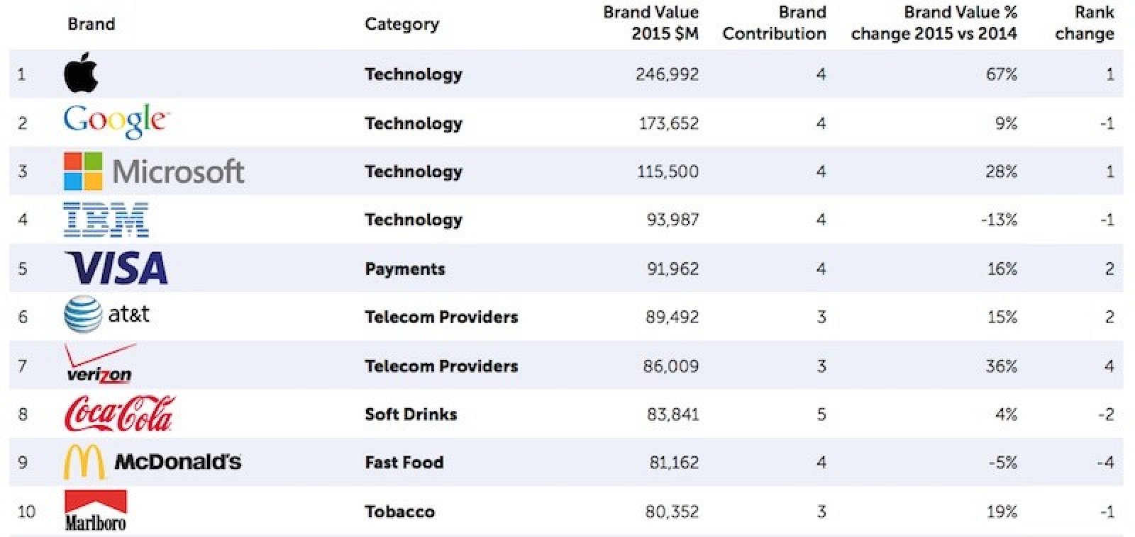Click the AT&T globe logo
Image resolution: width=1135 pixels, height=537 pixels.
tap(83, 315)
